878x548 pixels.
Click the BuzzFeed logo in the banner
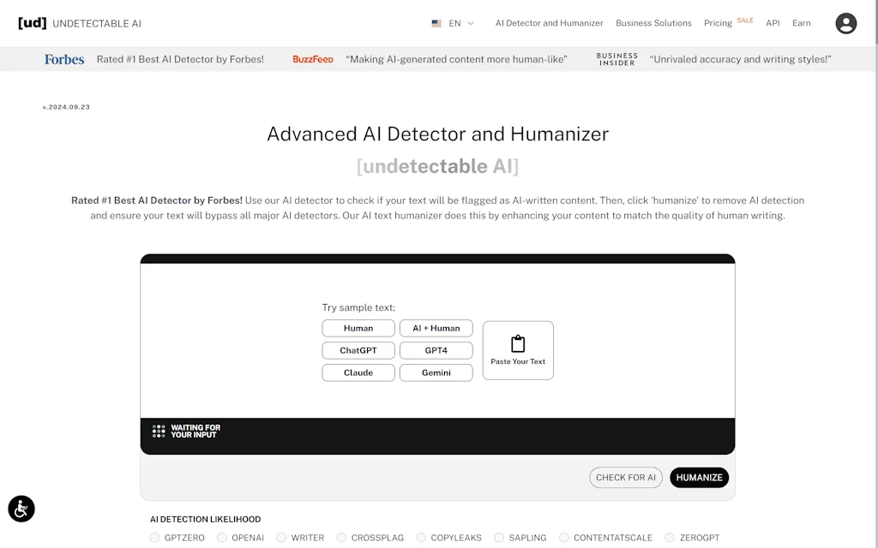[x=312, y=59]
